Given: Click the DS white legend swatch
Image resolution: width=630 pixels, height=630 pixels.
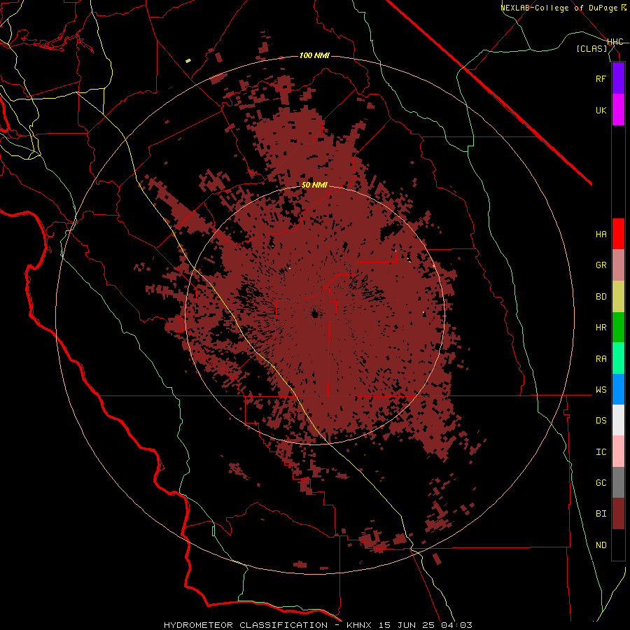Looking at the screenshot, I should [618, 420].
